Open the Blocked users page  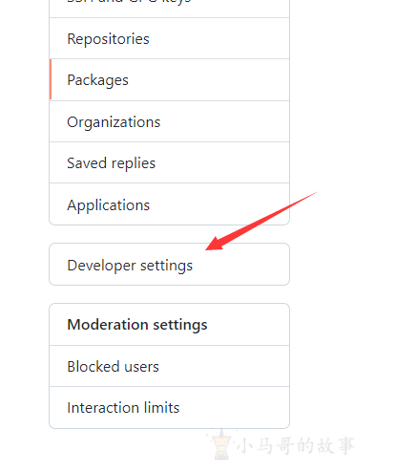169,366
